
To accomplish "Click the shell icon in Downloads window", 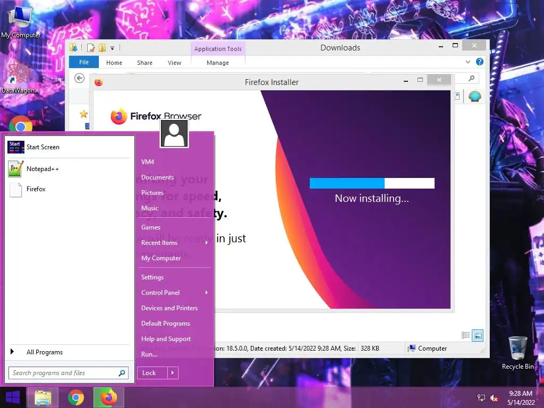I will [x=474, y=96].
